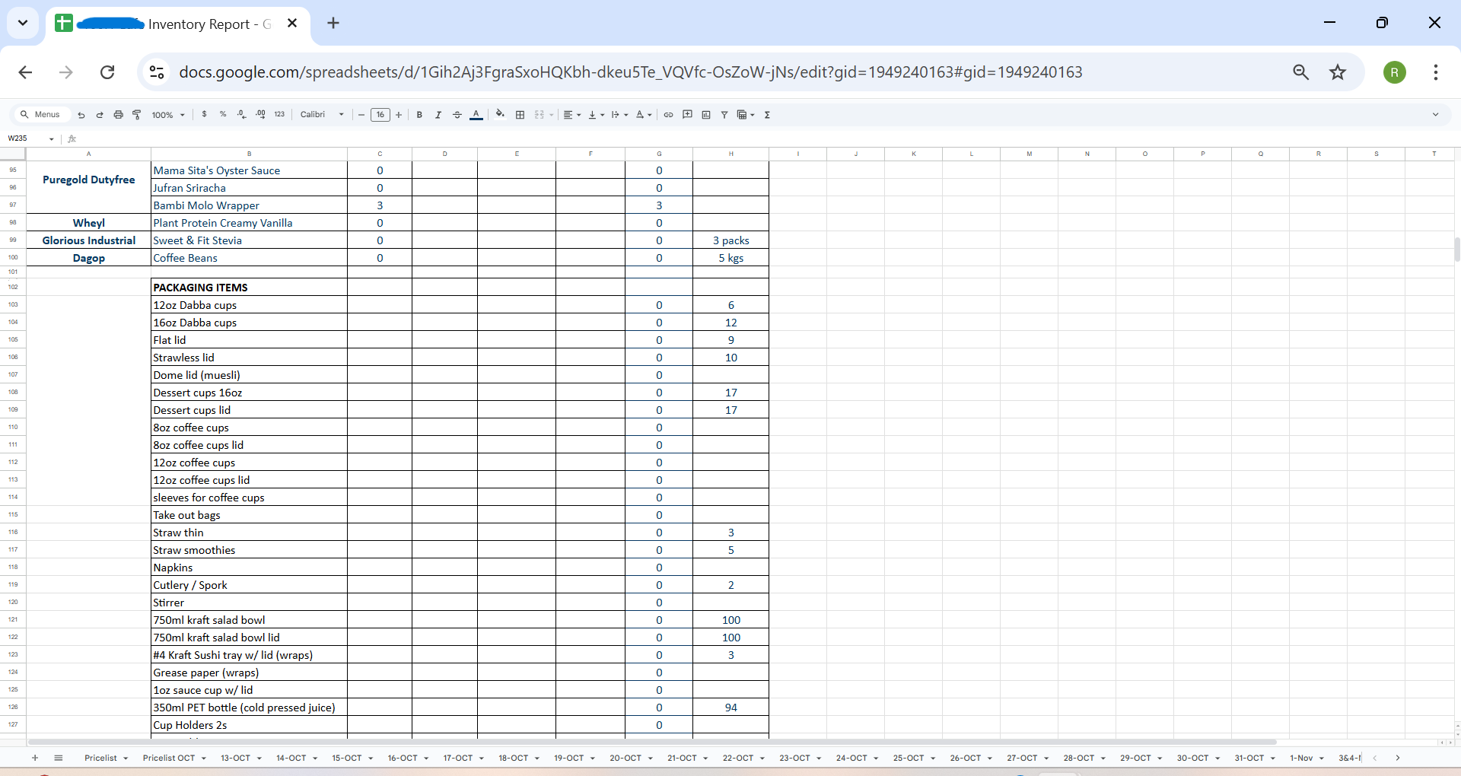This screenshot has height=776, width=1461.
Task: Open a new browser tab
Action: (x=333, y=24)
